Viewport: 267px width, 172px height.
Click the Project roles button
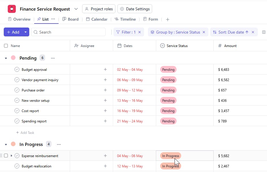[x=99, y=9]
